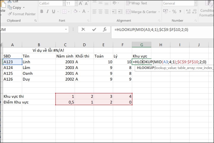Click the font color A swatch

[84, 11]
